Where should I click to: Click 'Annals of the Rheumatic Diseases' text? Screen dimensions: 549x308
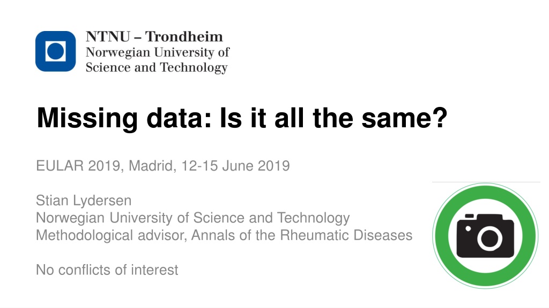pos(302,235)
